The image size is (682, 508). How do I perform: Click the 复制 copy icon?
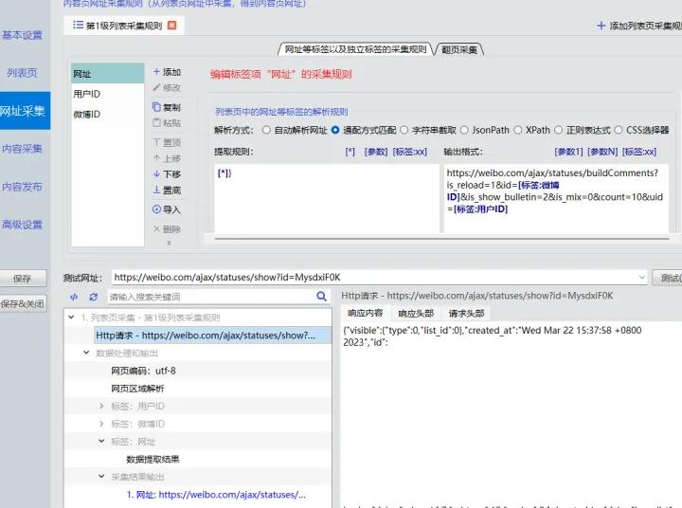pos(156,107)
